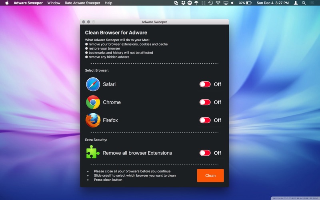Screen dimensions: 320x200
Task: Click 'Press clean button' instruction text
Action: click(108, 180)
